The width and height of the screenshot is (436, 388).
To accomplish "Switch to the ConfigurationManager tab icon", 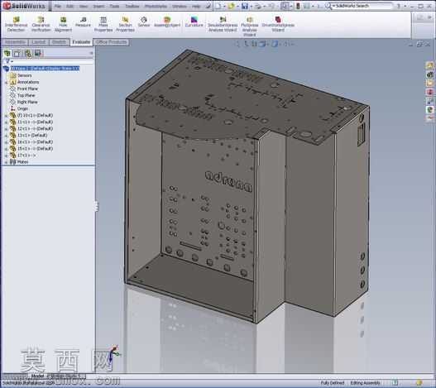I will (27, 53).
